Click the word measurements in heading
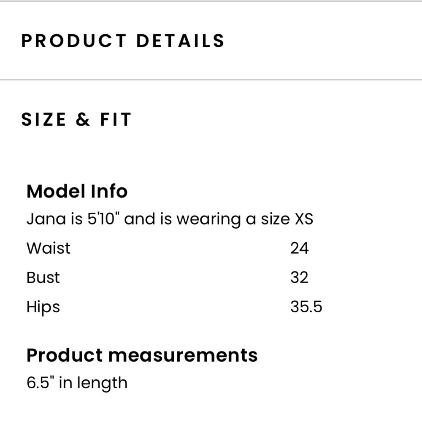Image resolution: width=422 pixels, height=422 pixels. click(183, 355)
